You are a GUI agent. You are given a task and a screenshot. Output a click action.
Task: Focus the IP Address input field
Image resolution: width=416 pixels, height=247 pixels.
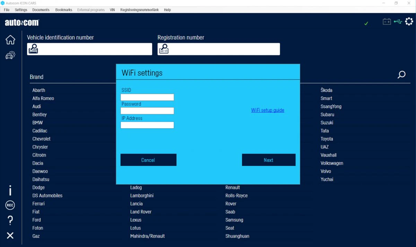coord(147,125)
